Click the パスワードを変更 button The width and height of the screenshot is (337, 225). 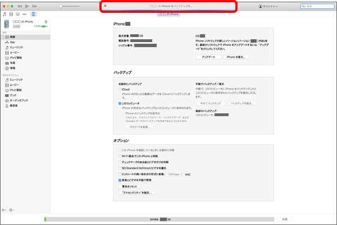[x=140, y=127]
